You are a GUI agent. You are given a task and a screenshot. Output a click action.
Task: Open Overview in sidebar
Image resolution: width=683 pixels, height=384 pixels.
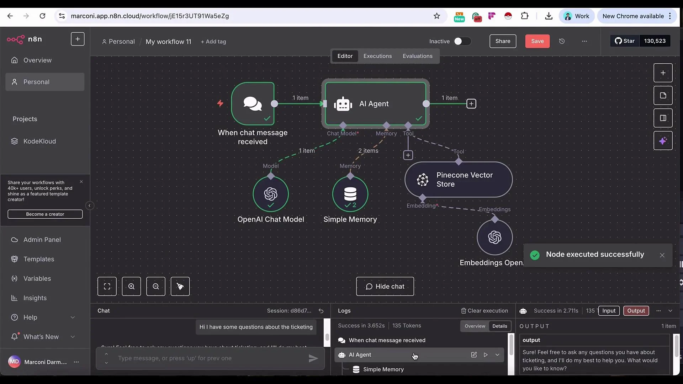[x=45, y=60]
